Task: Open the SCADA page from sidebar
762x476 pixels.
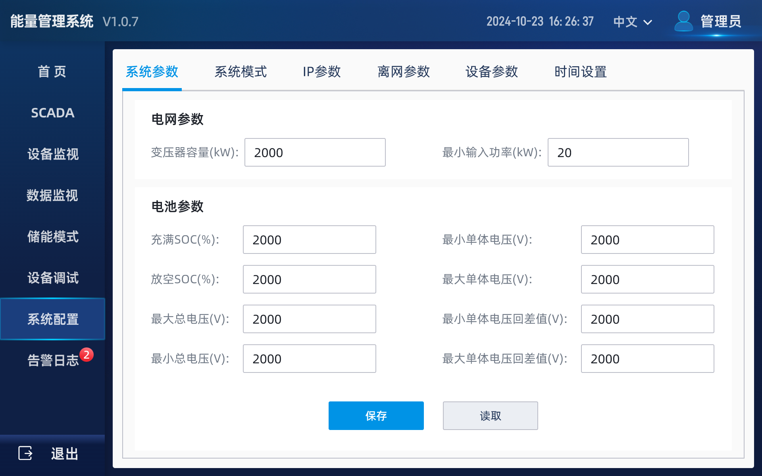Action: pos(52,113)
